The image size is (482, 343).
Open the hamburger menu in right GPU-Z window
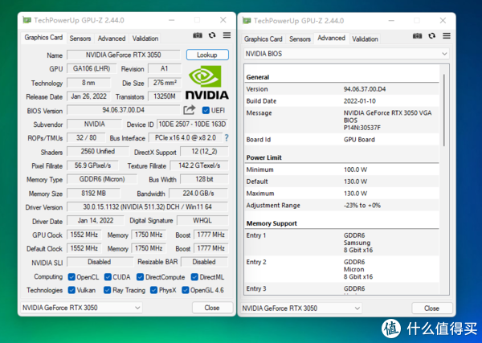click(447, 36)
